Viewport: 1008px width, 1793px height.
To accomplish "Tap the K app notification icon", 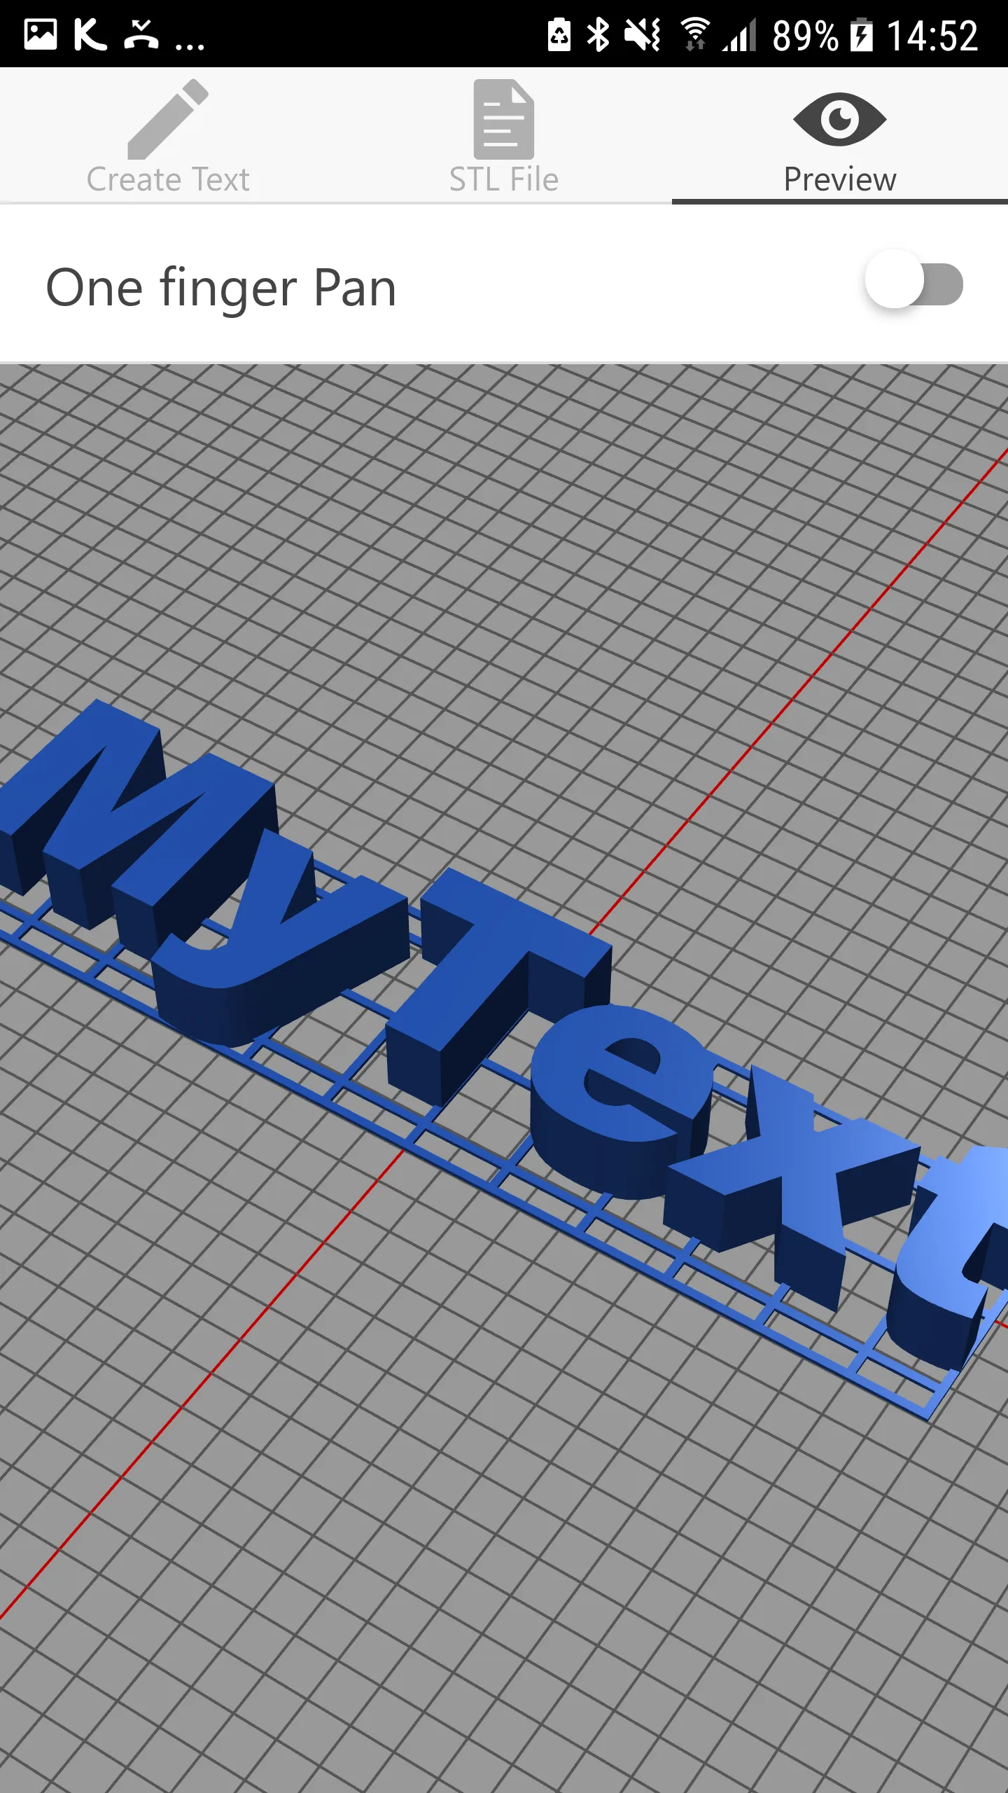I will point(90,34).
